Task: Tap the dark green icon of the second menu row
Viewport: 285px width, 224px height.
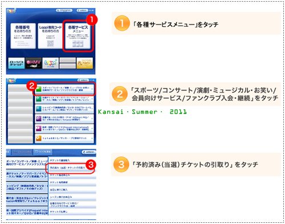Action: tap(39, 99)
